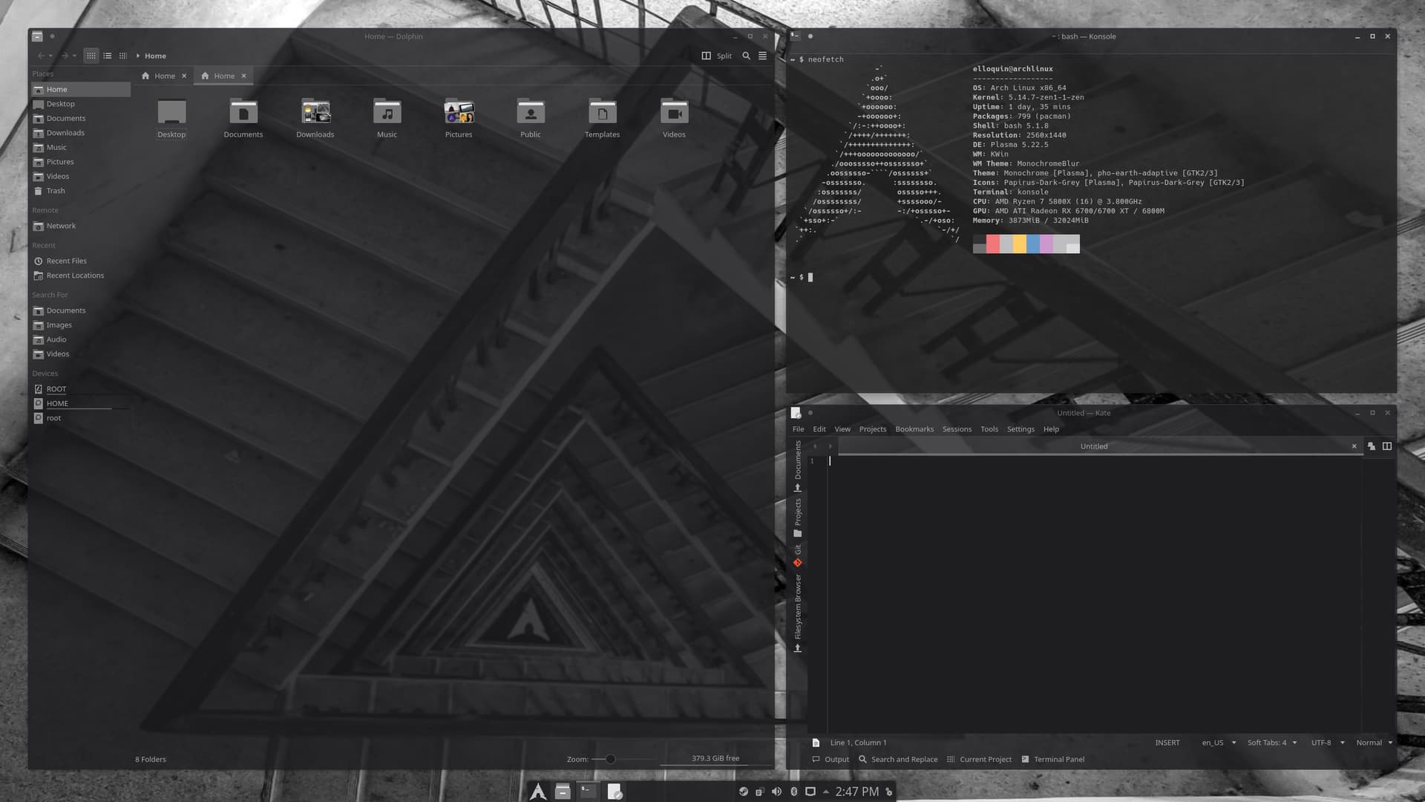Open Recent Locations in sidebar

click(81, 276)
